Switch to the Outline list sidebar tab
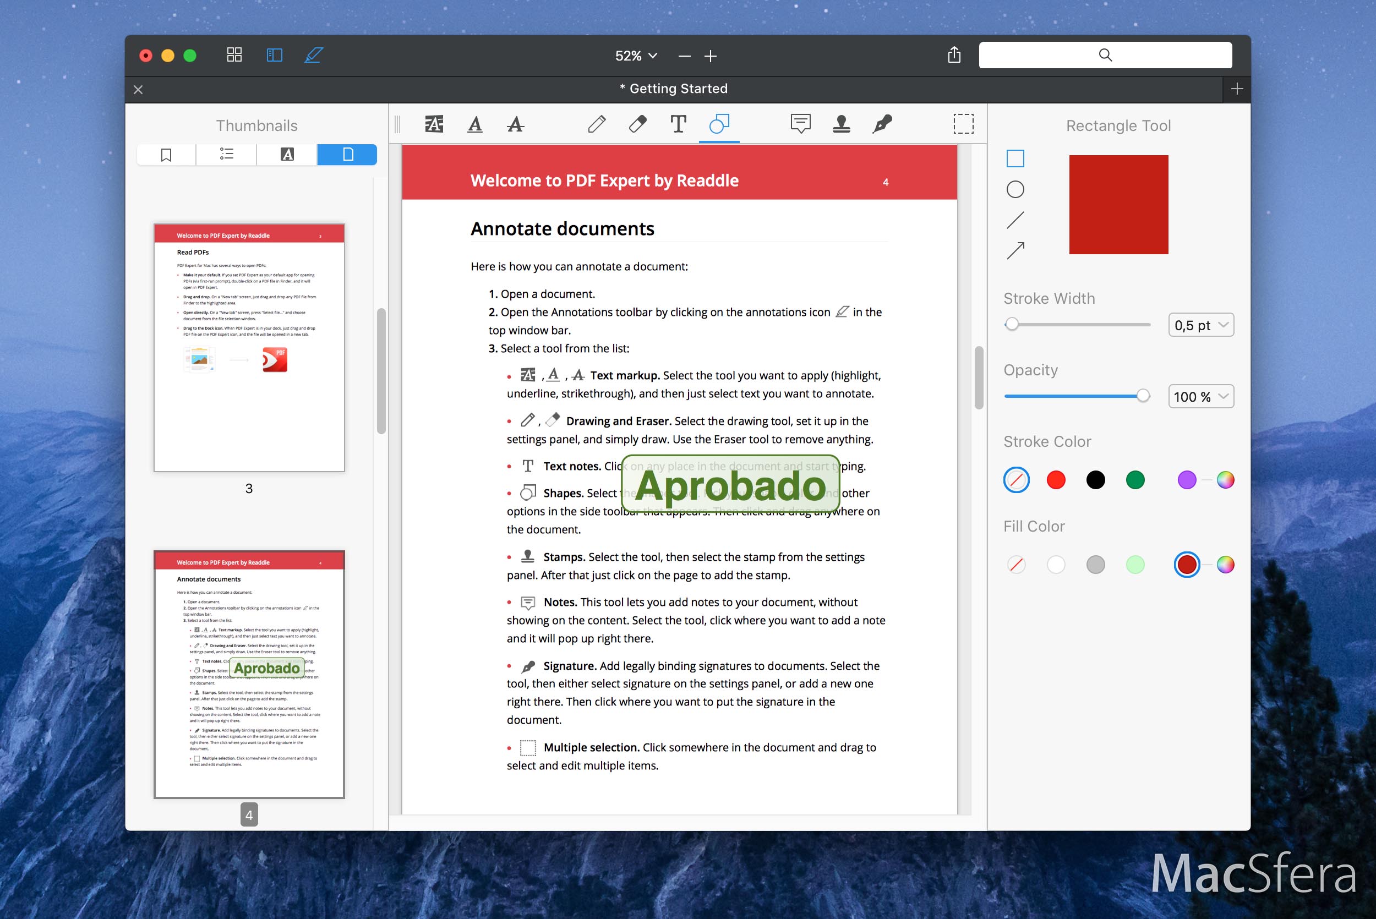The image size is (1376, 919). pyautogui.click(x=227, y=155)
